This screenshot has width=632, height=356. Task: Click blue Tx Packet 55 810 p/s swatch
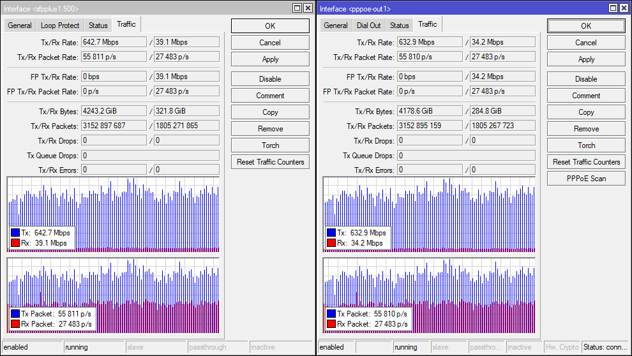(x=331, y=313)
